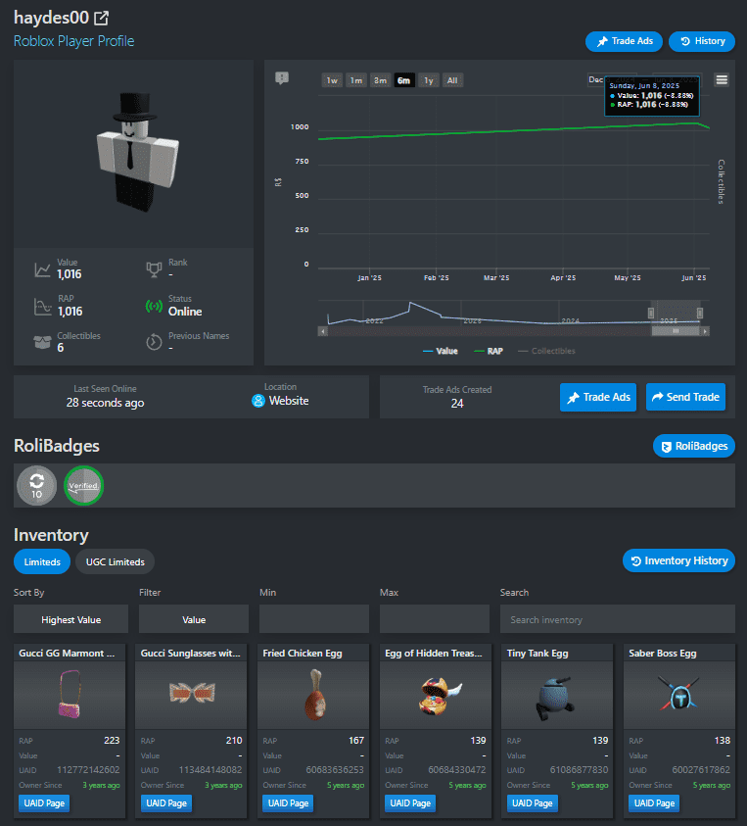Click the RAP graph icon in stats
This screenshot has height=826, width=747.
pos(43,307)
